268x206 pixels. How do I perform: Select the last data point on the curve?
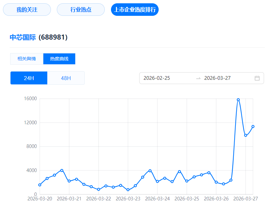253,127
